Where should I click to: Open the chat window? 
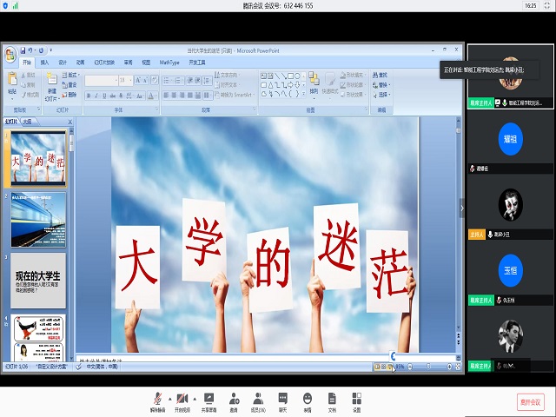coord(282,399)
